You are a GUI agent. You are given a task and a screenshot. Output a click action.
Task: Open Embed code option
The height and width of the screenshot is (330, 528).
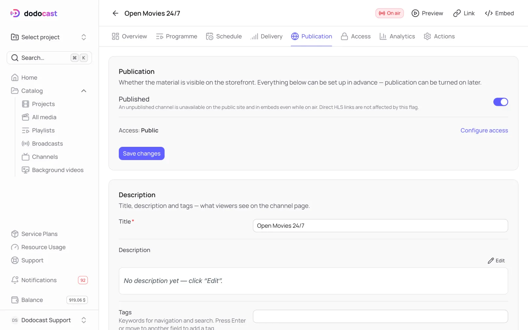[x=499, y=13]
